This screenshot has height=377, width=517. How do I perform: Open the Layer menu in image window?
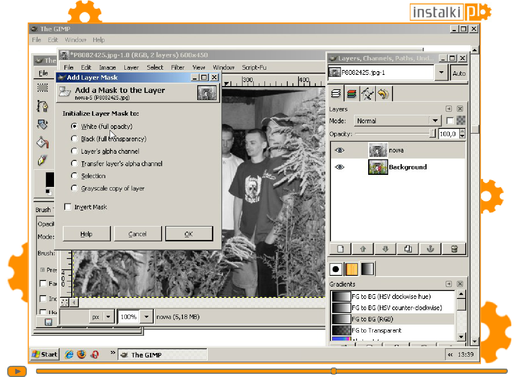tap(131, 67)
